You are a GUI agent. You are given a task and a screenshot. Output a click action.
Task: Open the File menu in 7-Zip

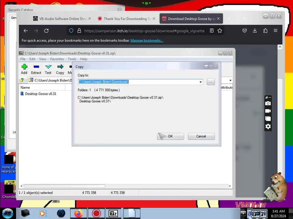coord(23,59)
